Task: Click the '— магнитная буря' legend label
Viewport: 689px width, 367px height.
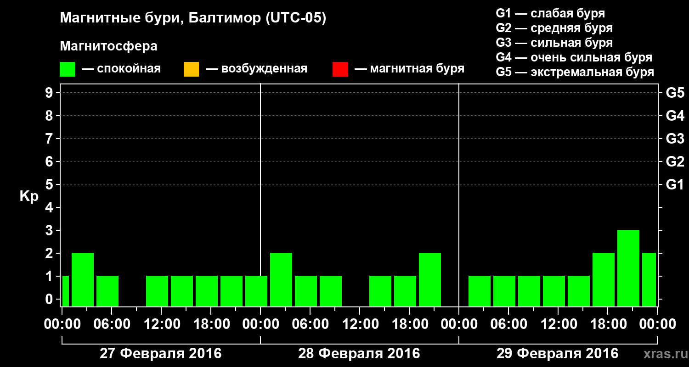Action: click(x=410, y=69)
